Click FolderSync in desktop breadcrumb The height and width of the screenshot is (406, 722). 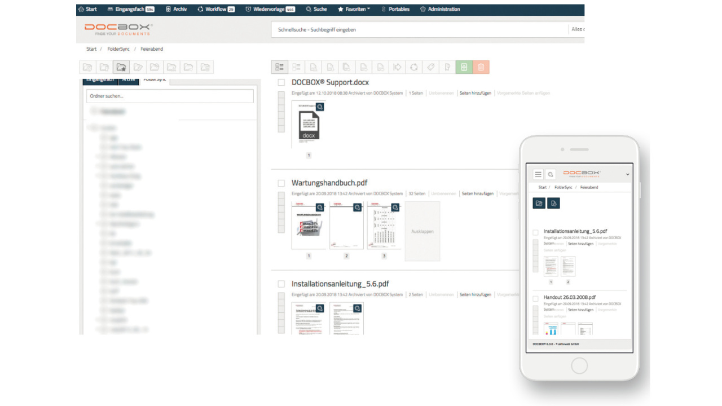coord(118,49)
